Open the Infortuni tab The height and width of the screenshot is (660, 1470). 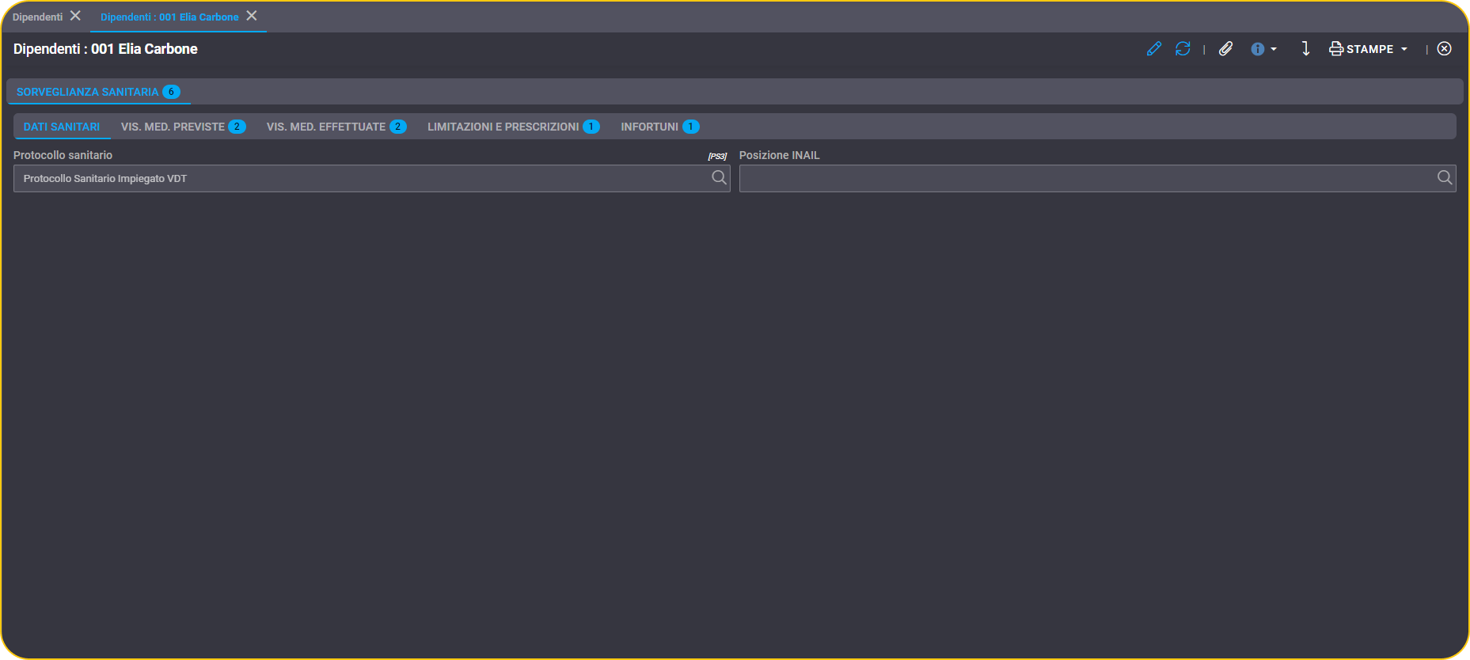click(x=659, y=127)
